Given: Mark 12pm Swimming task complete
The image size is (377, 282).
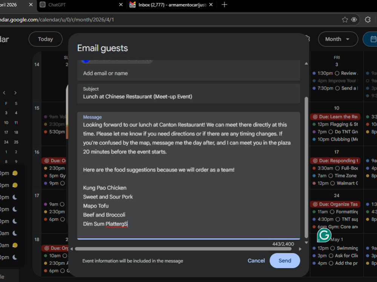Looking at the screenshot, I should pos(333,248).
